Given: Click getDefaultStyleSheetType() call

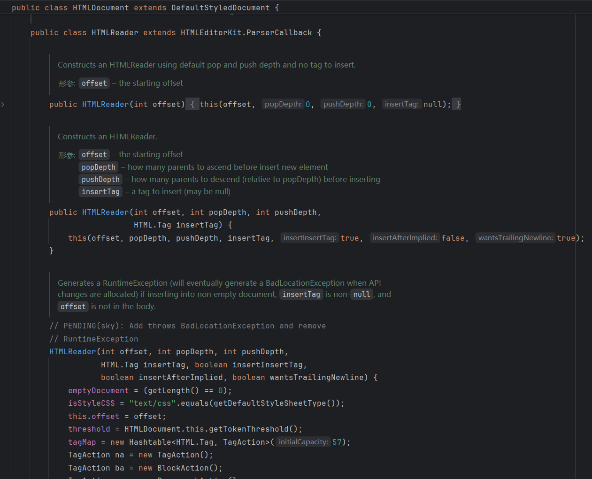Looking at the screenshot, I should point(277,403).
